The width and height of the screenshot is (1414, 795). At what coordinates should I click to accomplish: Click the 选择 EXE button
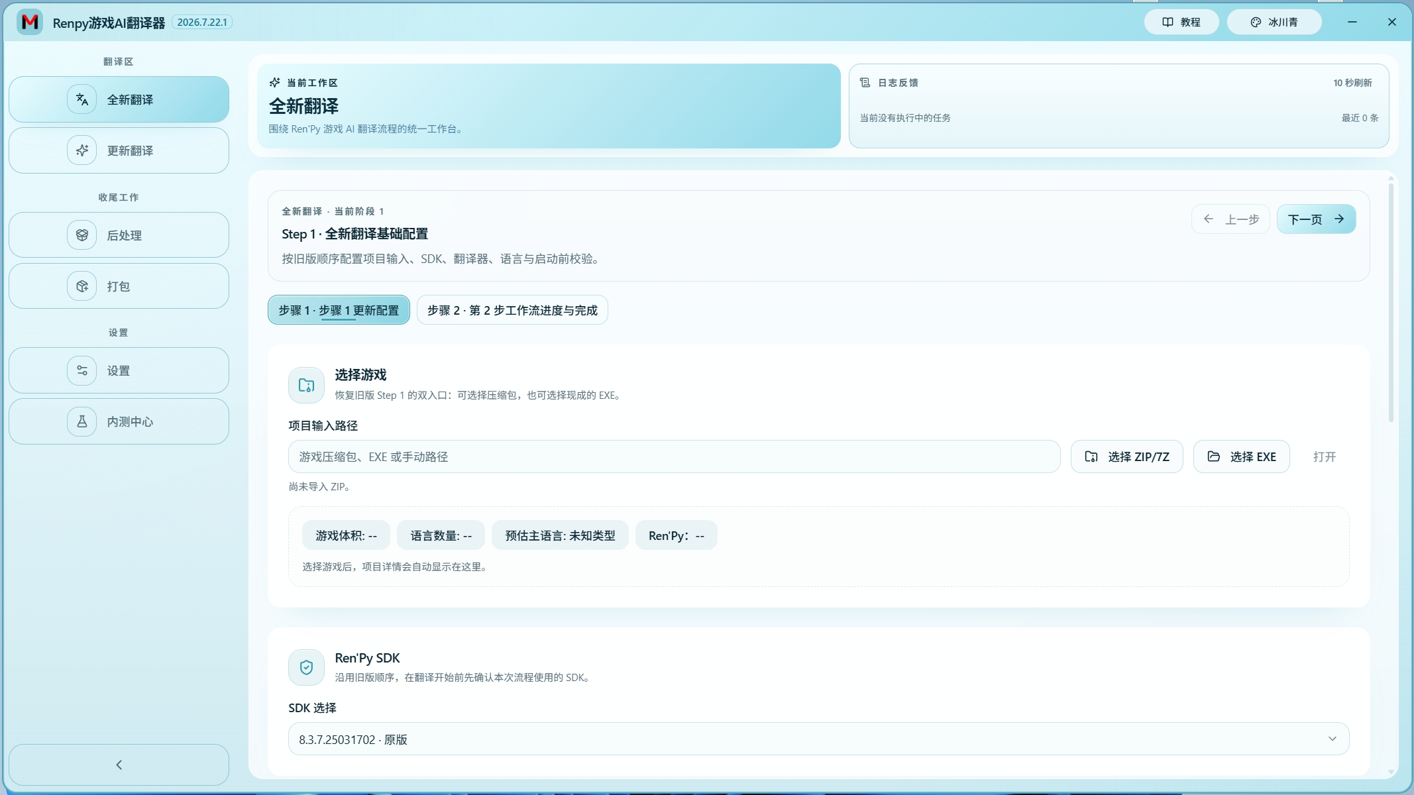point(1242,456)
